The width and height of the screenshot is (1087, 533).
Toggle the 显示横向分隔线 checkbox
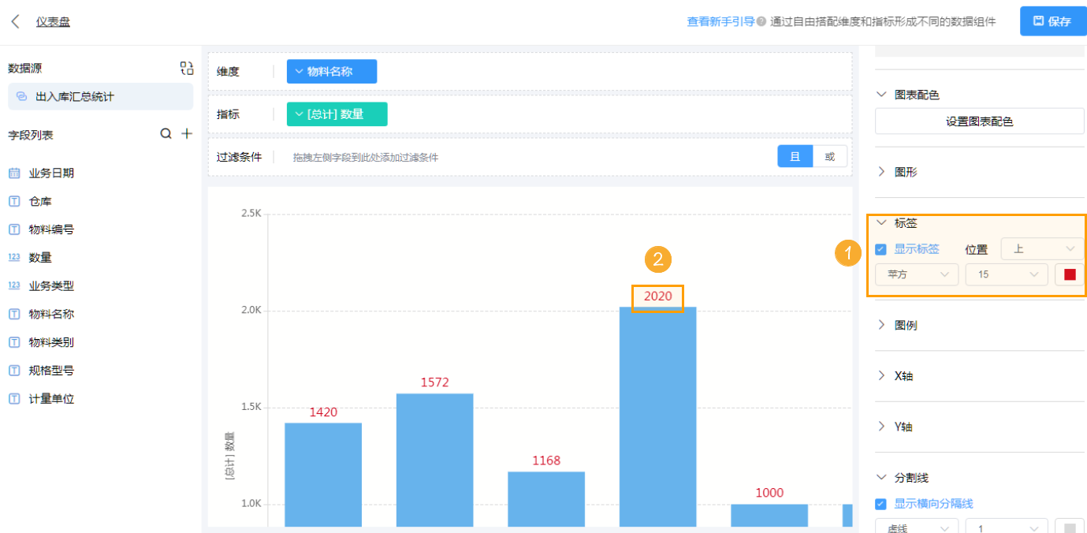(x=881, y=505)
